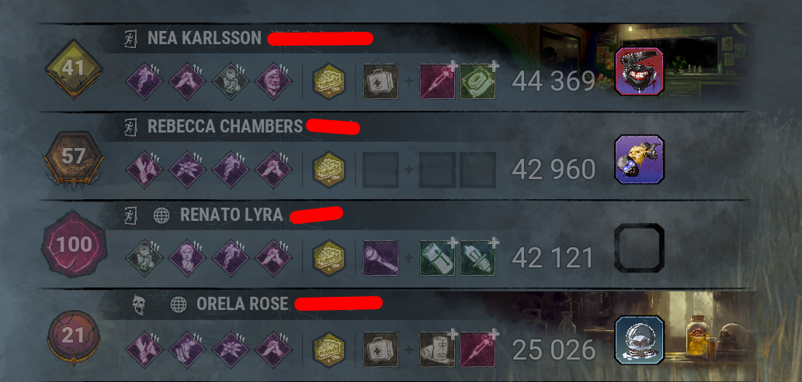This screenshot has width=802, height=382.
Task: Click Rebecca Chambers' purple offering icon
Action: (x=640, y=160)
